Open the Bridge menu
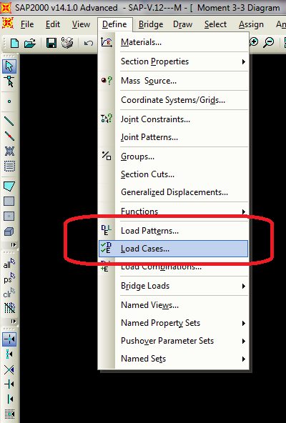Viewport: 286px width, 423px height. 151,24
